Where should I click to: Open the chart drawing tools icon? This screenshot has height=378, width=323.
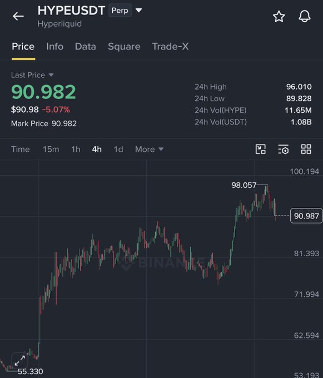pos(261,149)
